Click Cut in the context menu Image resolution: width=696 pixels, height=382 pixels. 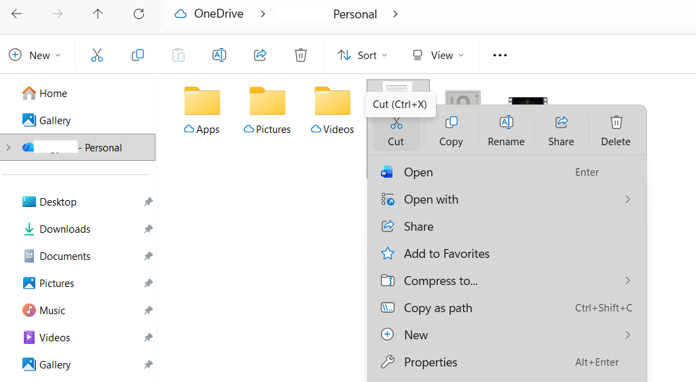coord(396,131)
